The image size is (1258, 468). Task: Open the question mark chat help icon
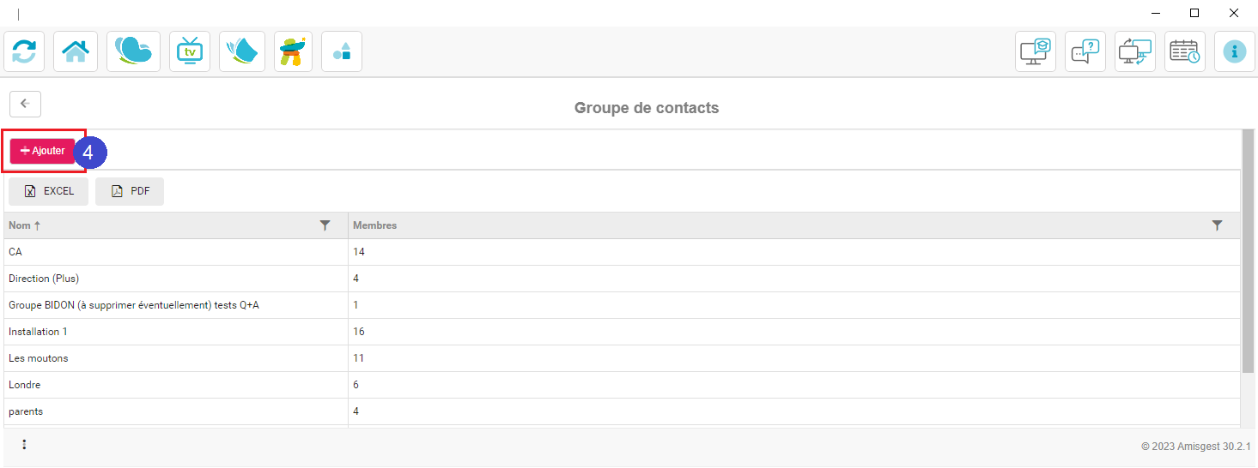(x=1085, y=51)
